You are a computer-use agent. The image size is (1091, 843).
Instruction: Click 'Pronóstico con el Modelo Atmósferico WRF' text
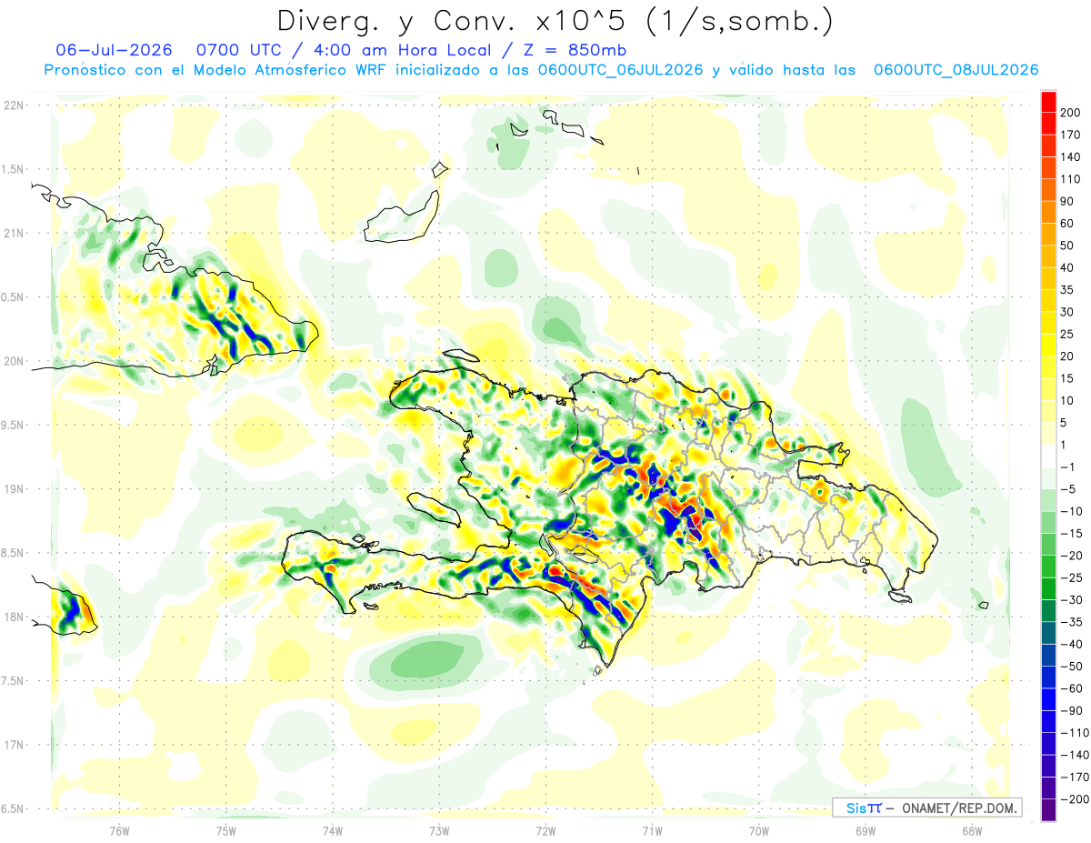coord(216,70)
